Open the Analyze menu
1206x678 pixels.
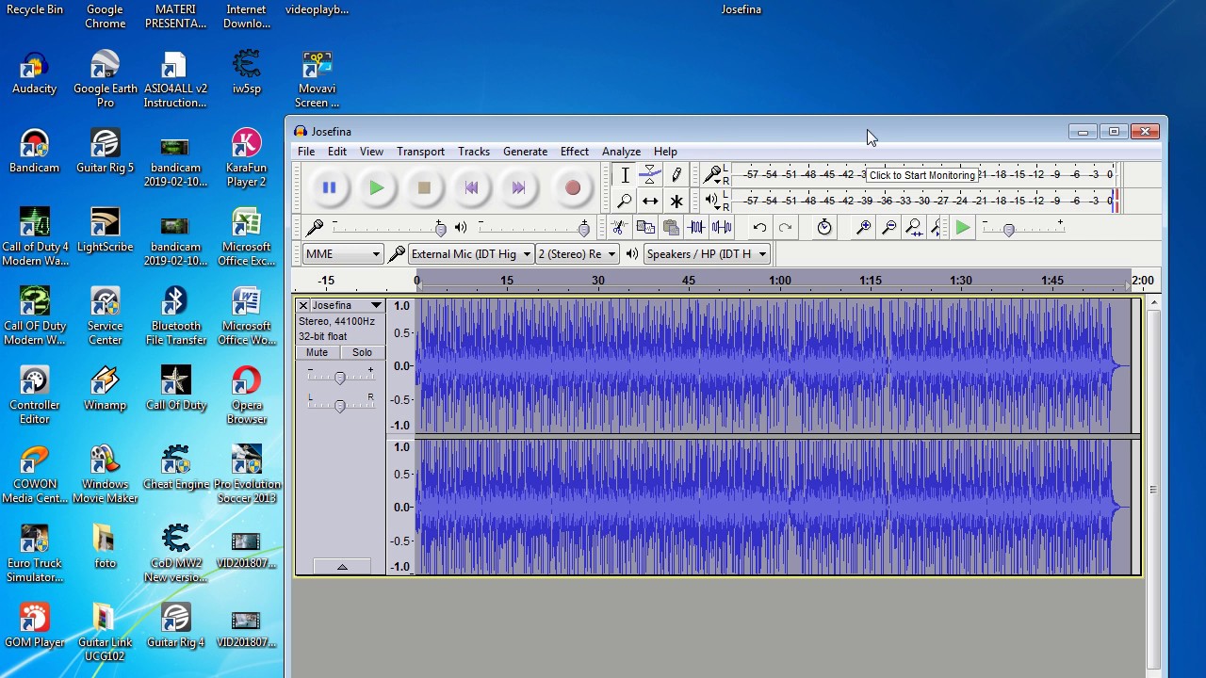[x=621, y=152]
